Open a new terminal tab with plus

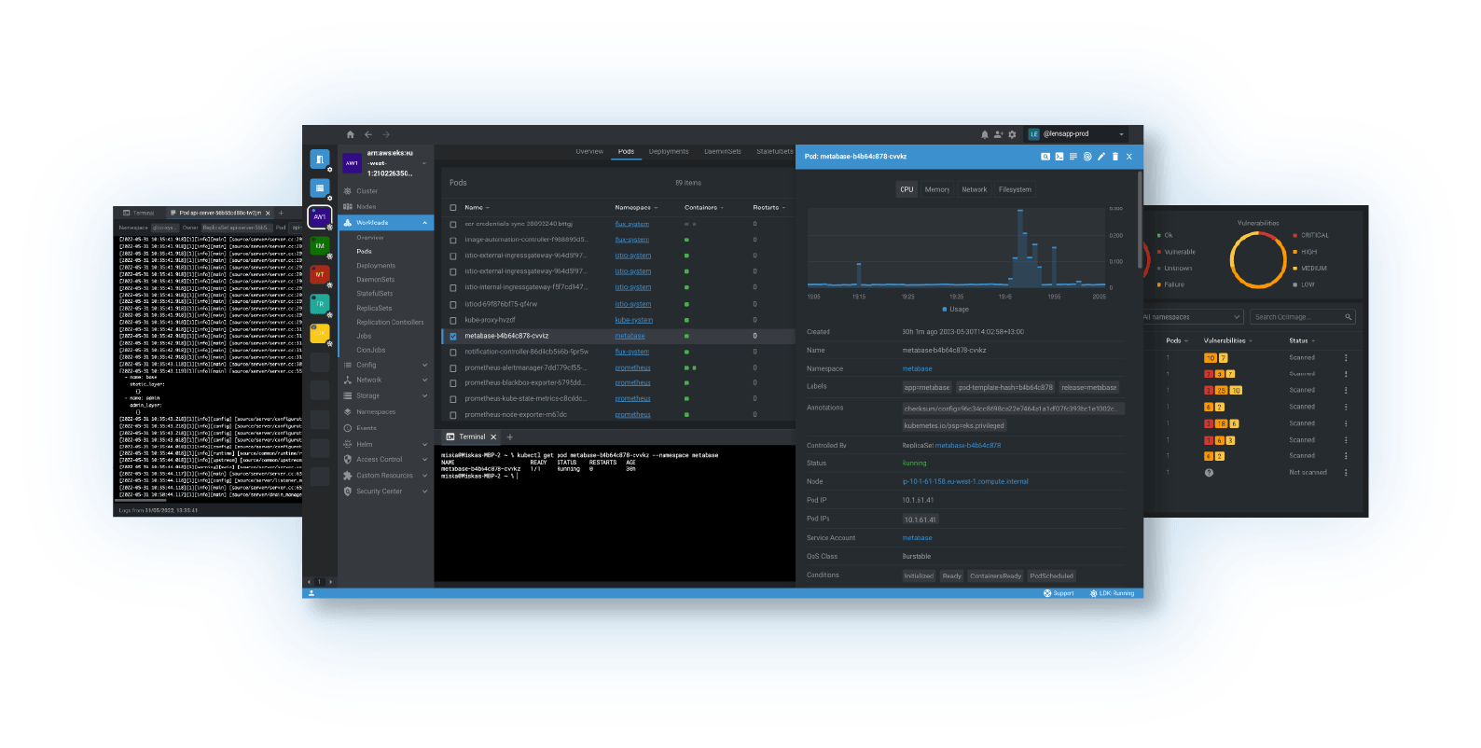510,436
